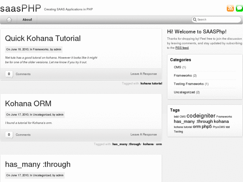Viewport: 243px width, 182px height.
Task: Click the Tags heading
Action: pos(175,110)
